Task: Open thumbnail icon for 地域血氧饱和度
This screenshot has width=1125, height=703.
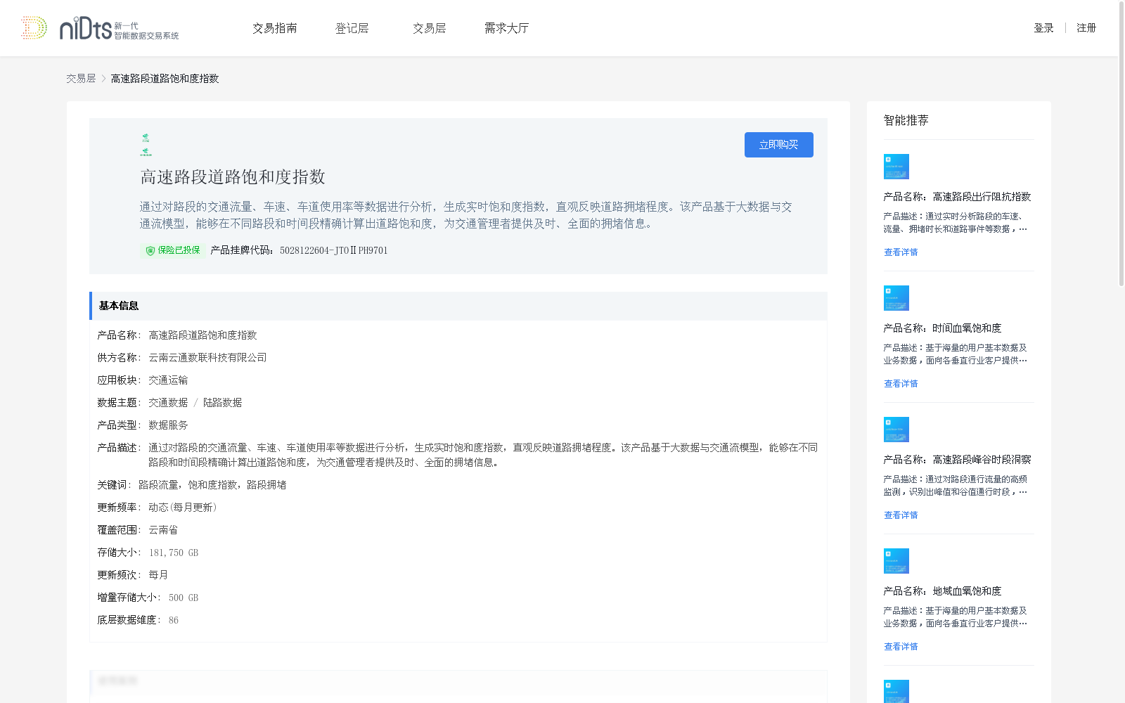Action: click(x=896, y=561)
